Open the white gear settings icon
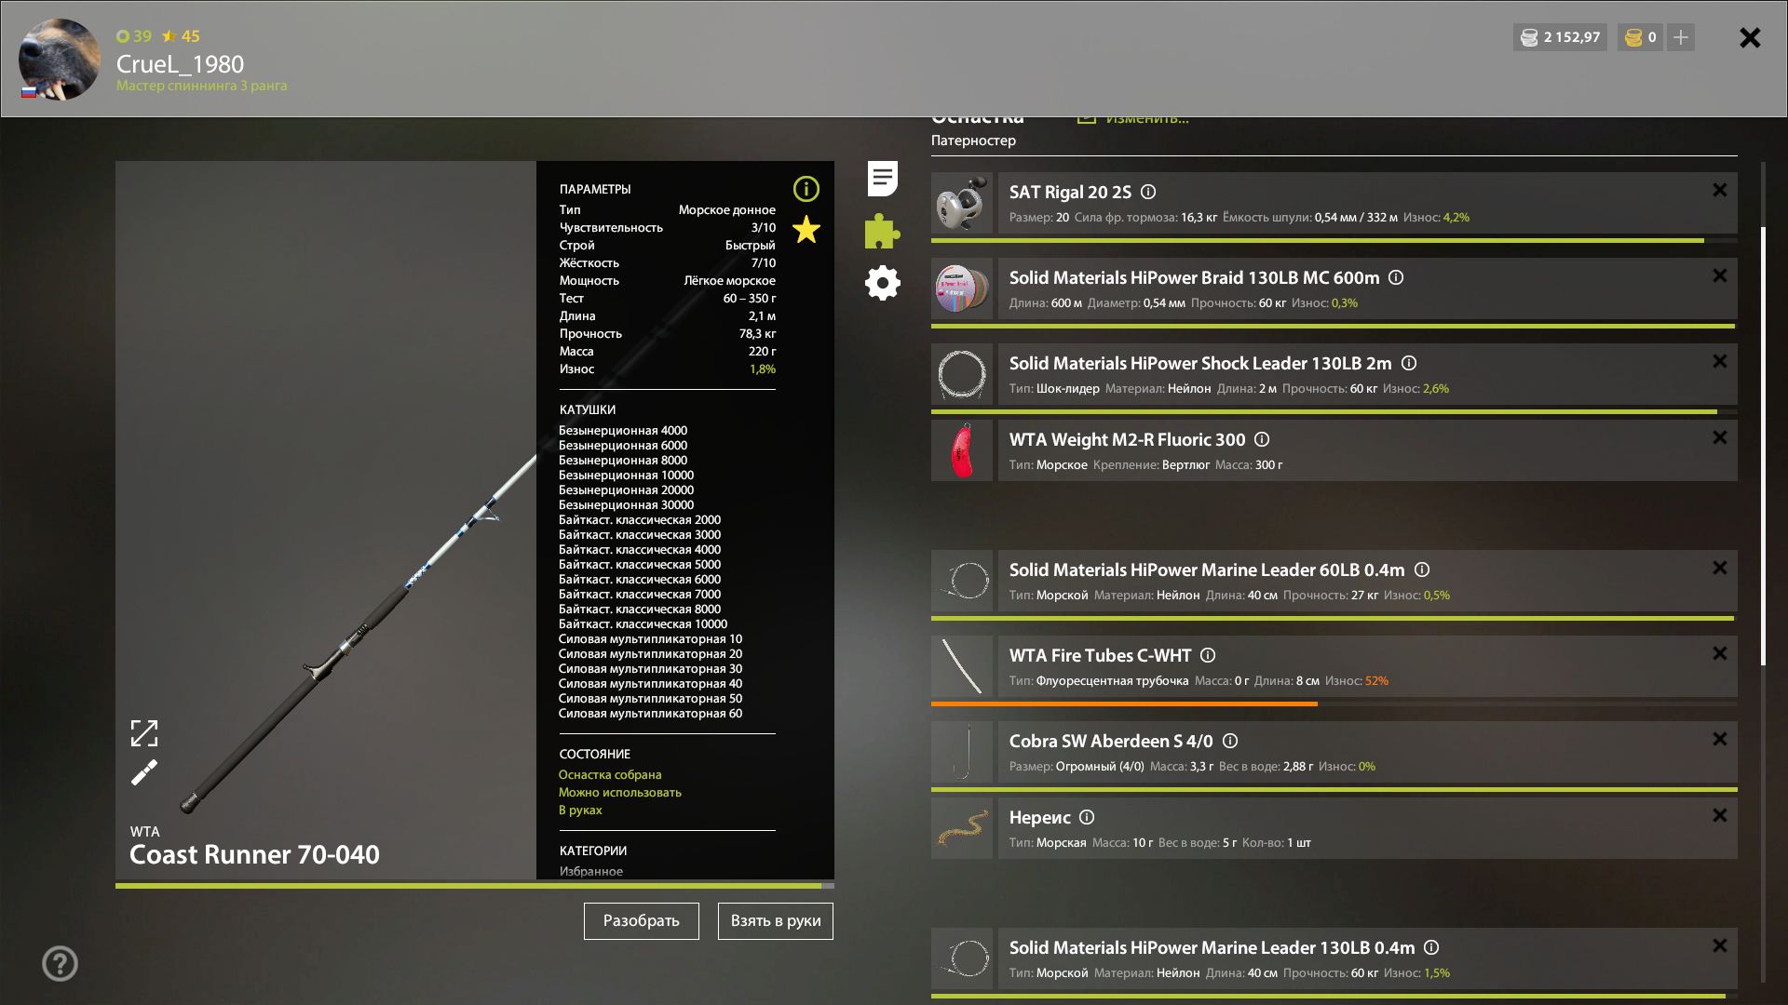This screenshot has height=1005, width=1788. coord(882,283)
